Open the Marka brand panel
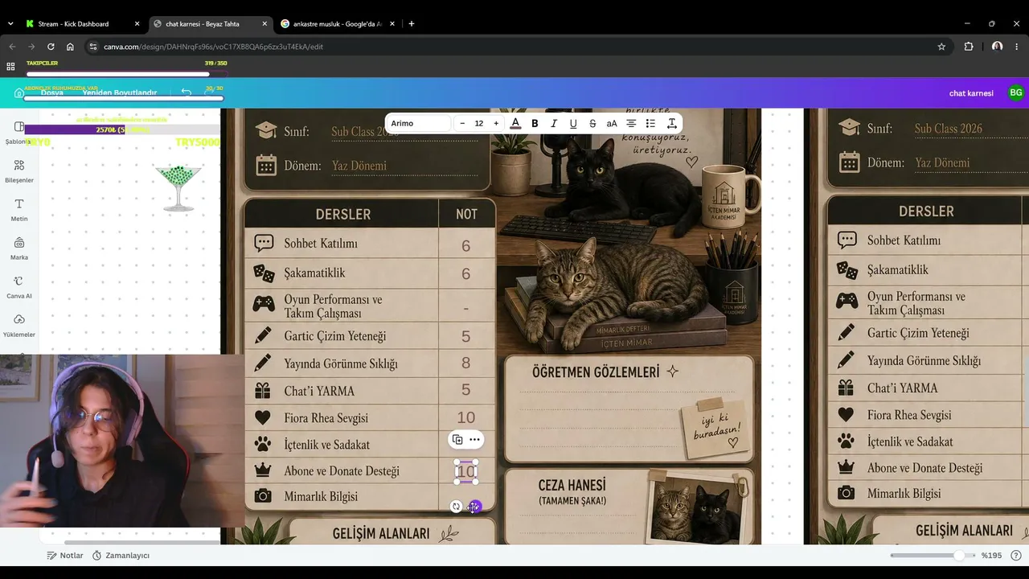1029x579 pixels. click(19, 248)
